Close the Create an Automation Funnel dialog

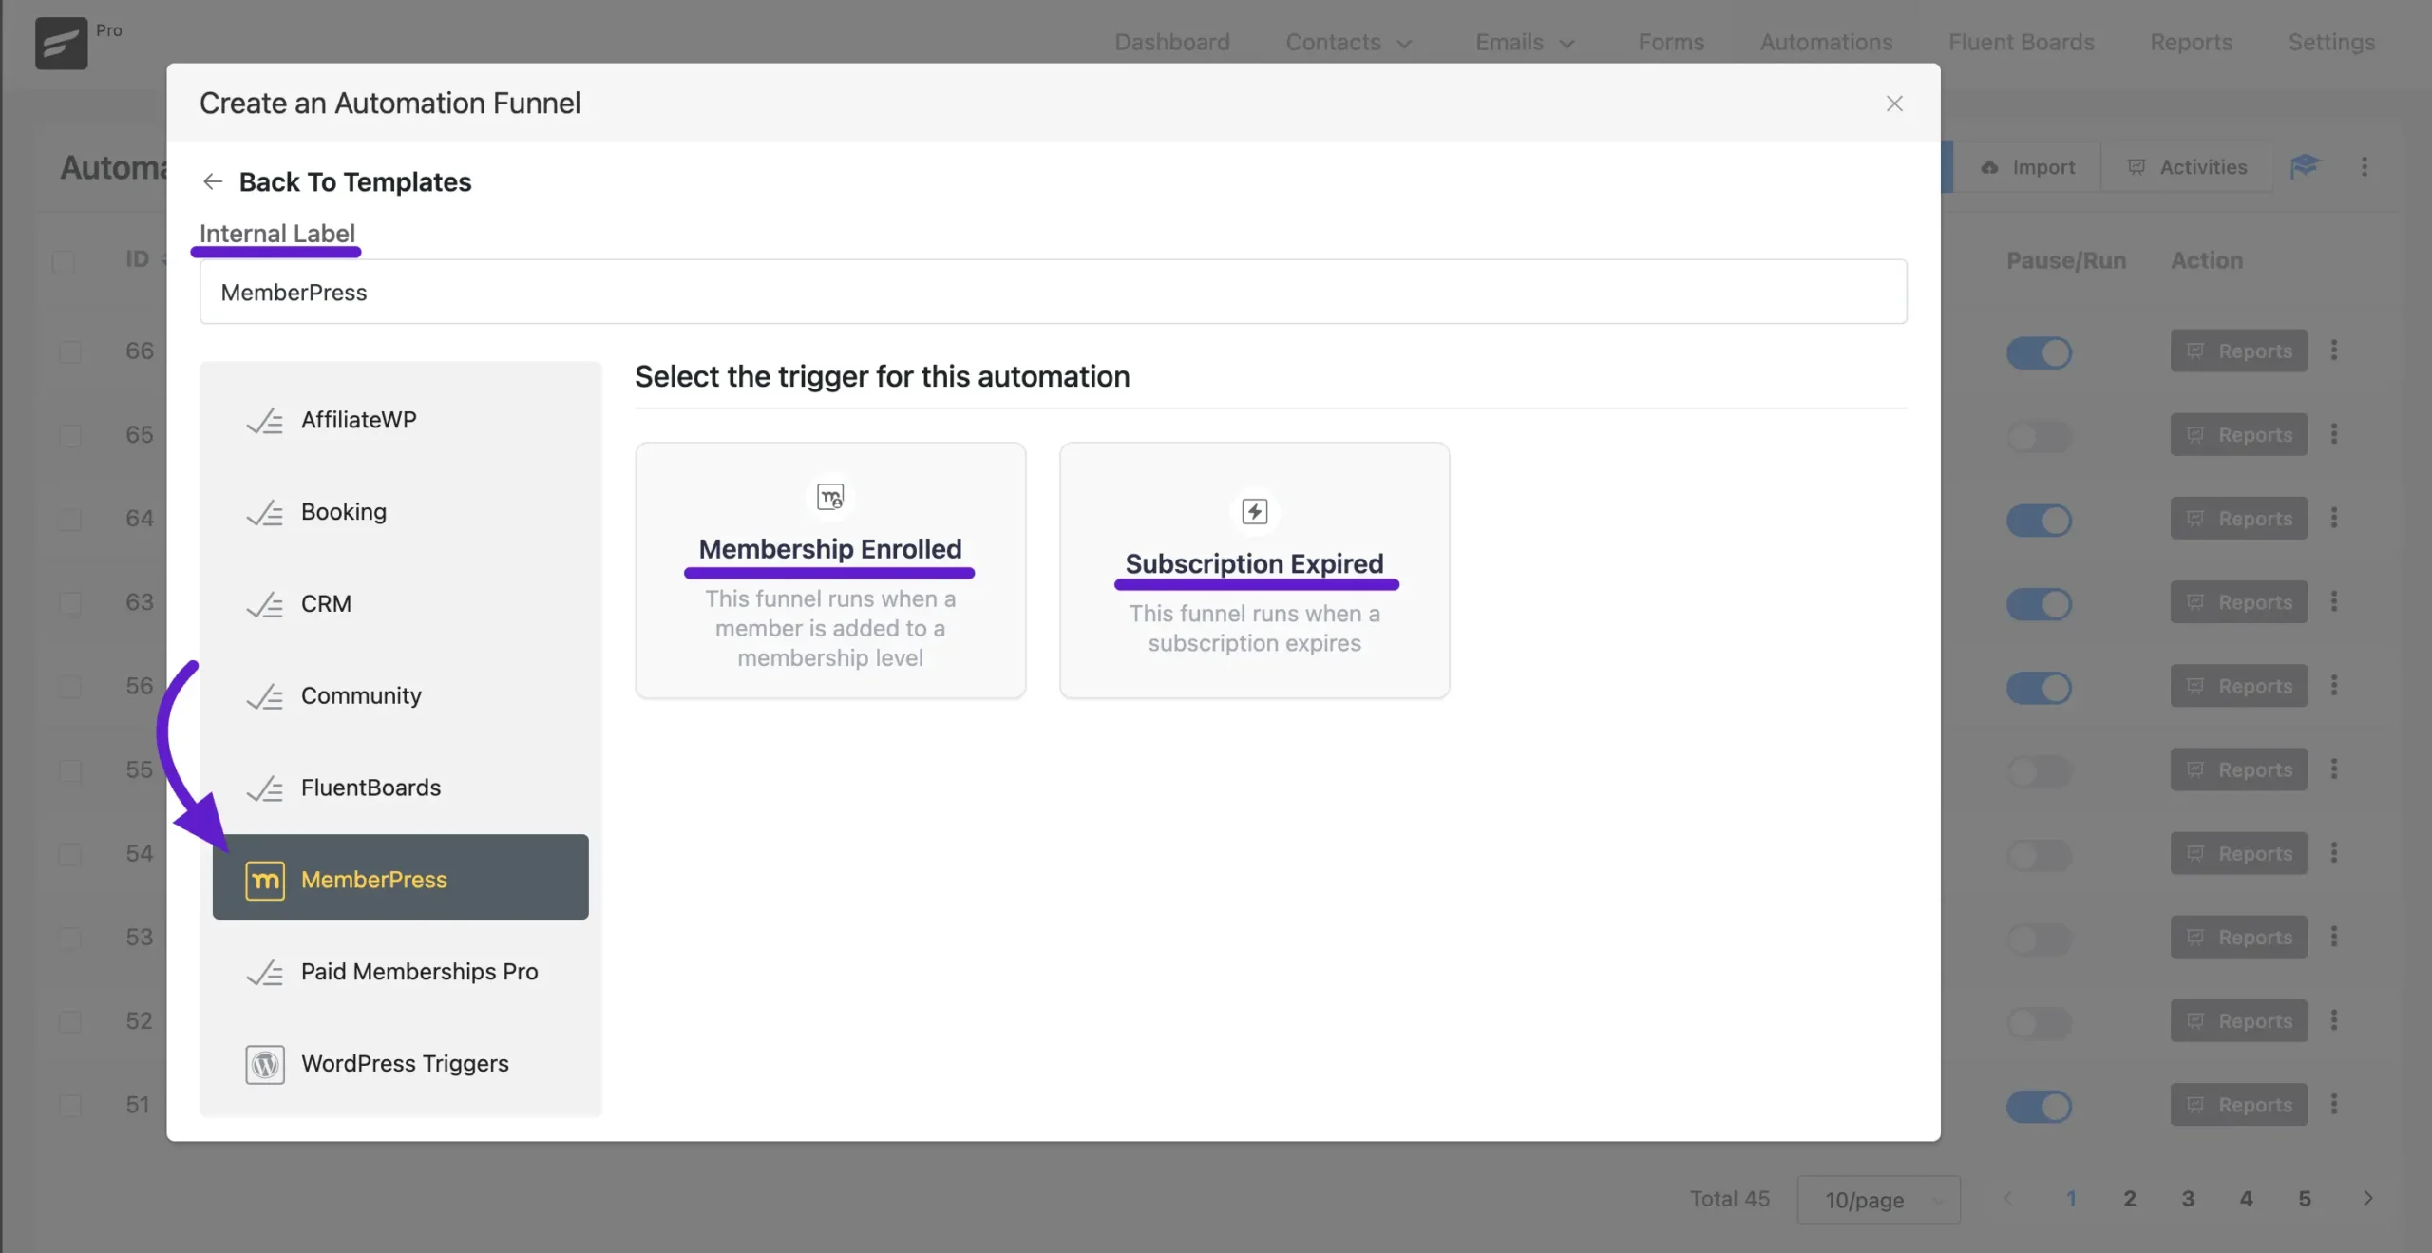click(1894, 104)
